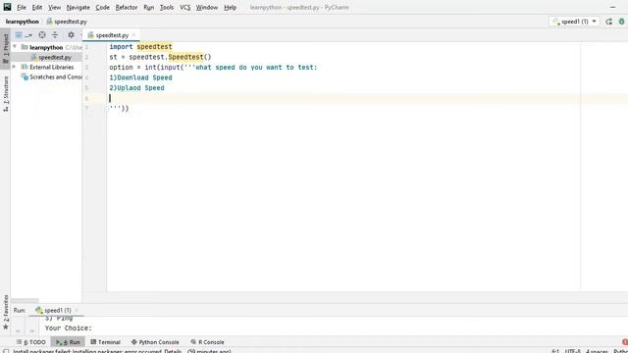
Task: Minimize the PyCharm window
Action: 612,7
